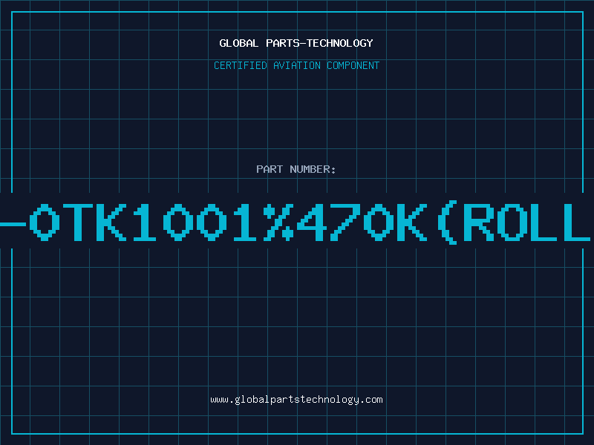Click the PART NUMBER: label
The height and width of the screenshot is (445, 594).
click(x=296, y=169)
